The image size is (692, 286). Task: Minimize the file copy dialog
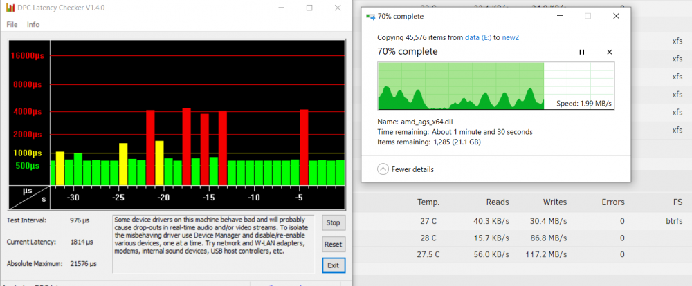[560, 17]
